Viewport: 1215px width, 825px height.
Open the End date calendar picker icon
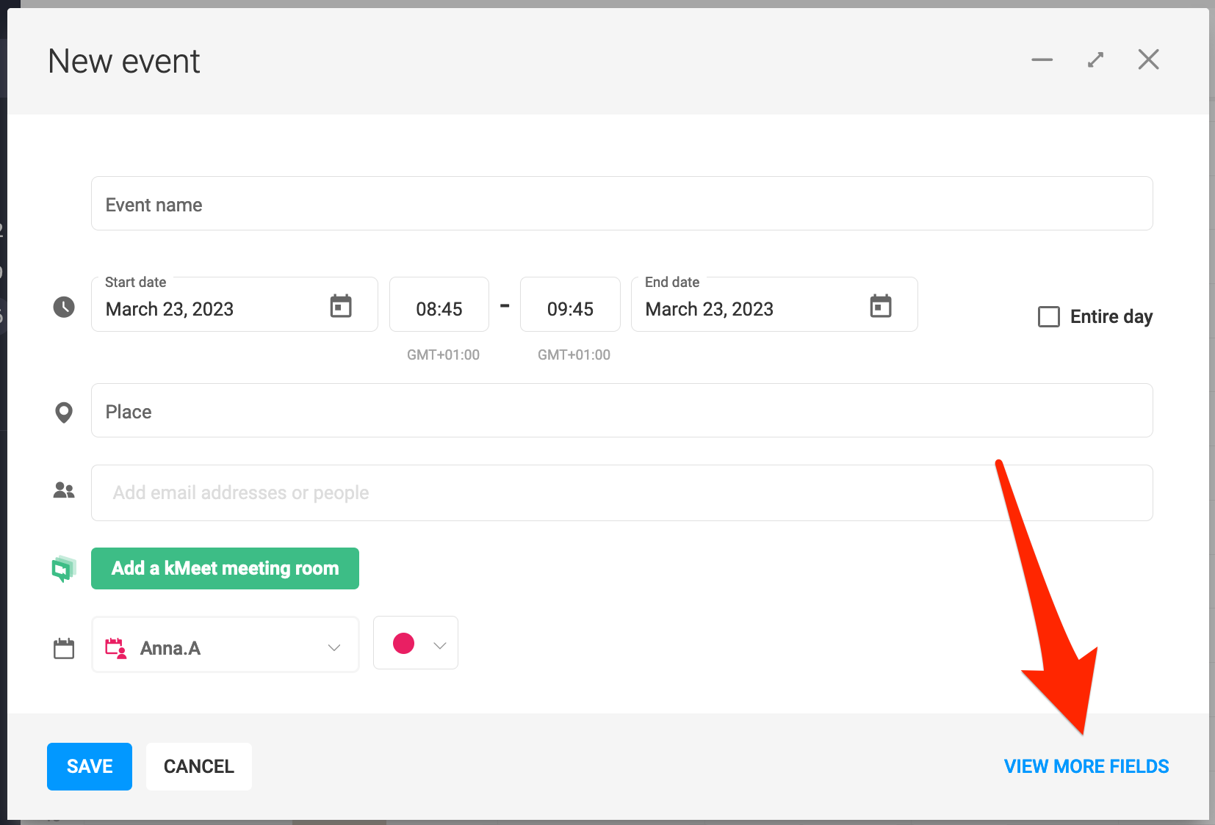tap(880, 306)
